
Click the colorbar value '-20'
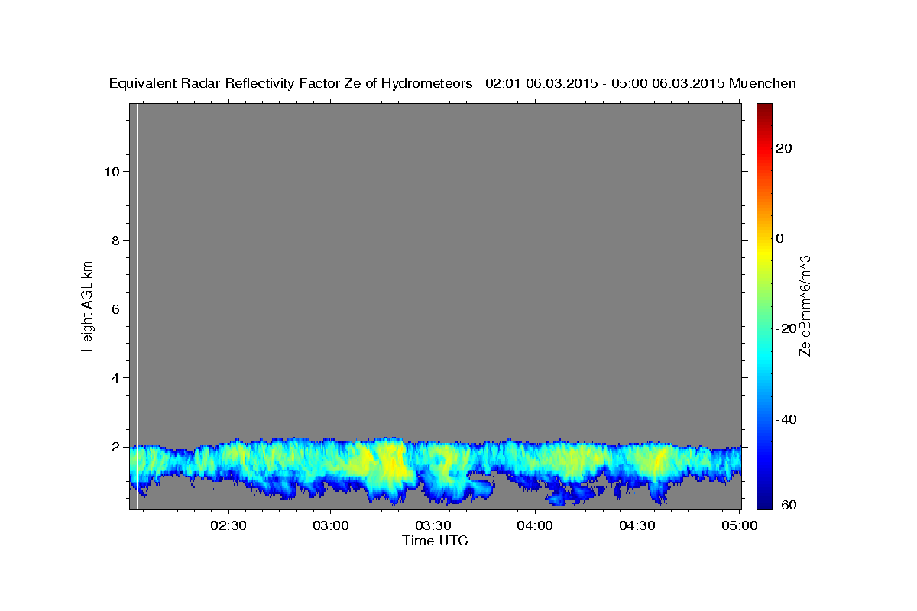(787, 328)
